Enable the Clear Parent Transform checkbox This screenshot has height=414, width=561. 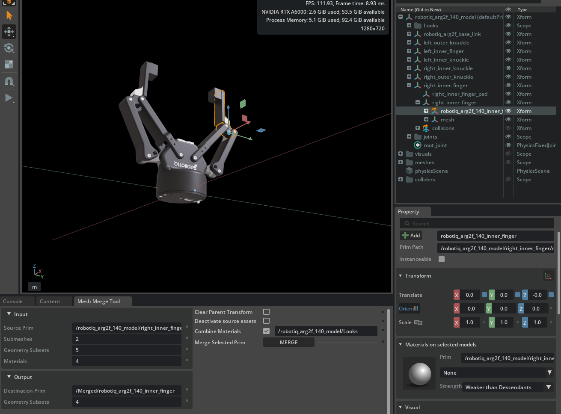pos(266,312)
